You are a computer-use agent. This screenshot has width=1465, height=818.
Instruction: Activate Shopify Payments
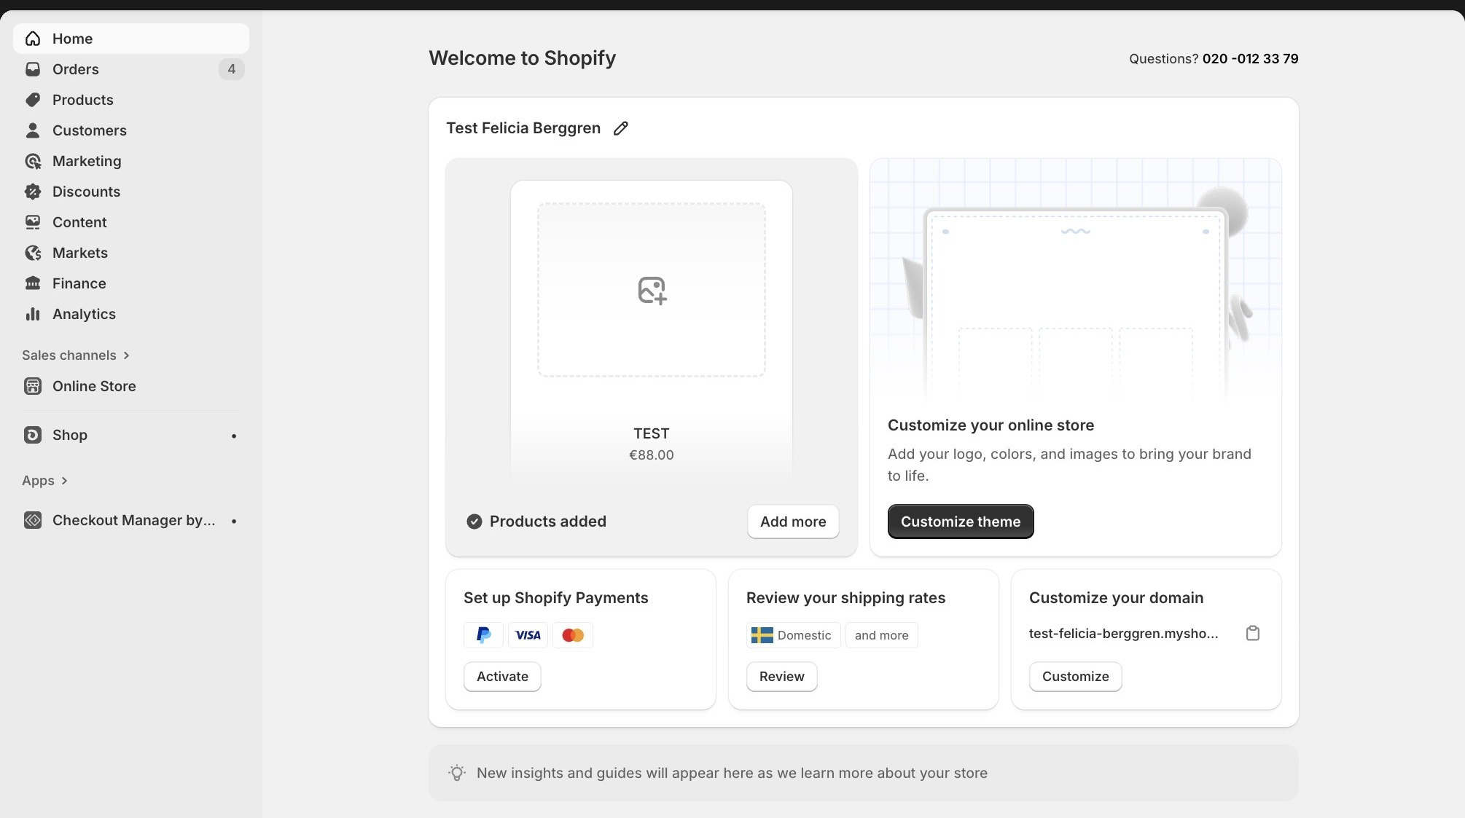pos(502,677)
